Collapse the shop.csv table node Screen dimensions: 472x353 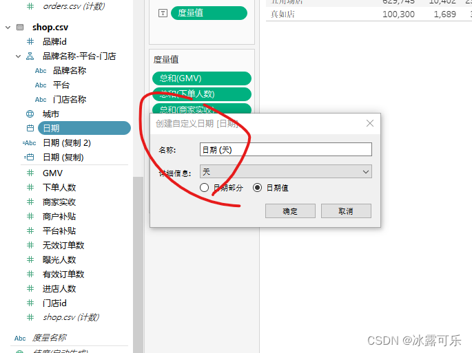pyautogui.click(x=8, y=28)
